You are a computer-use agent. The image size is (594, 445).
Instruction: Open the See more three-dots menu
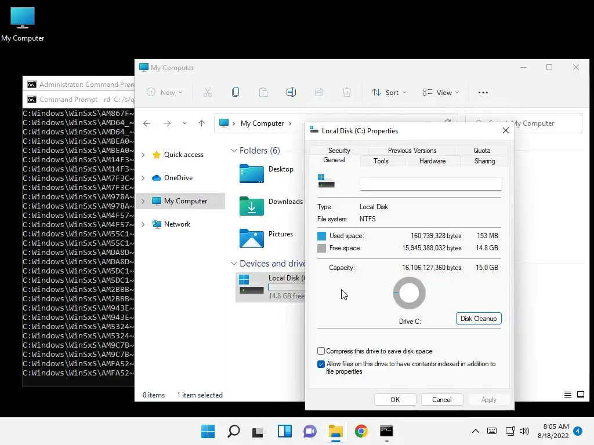[483, 92]
